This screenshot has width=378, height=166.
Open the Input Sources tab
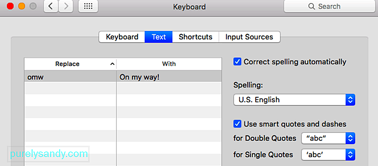(x=250, y=37)
